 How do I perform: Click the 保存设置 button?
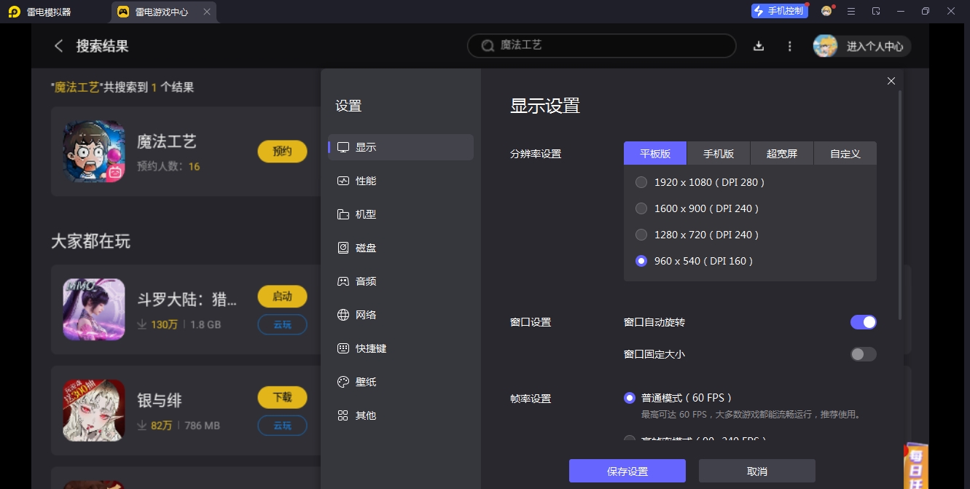point(627,471)
